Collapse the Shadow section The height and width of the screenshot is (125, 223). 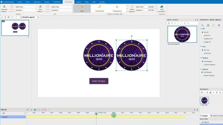pos(201,58)
